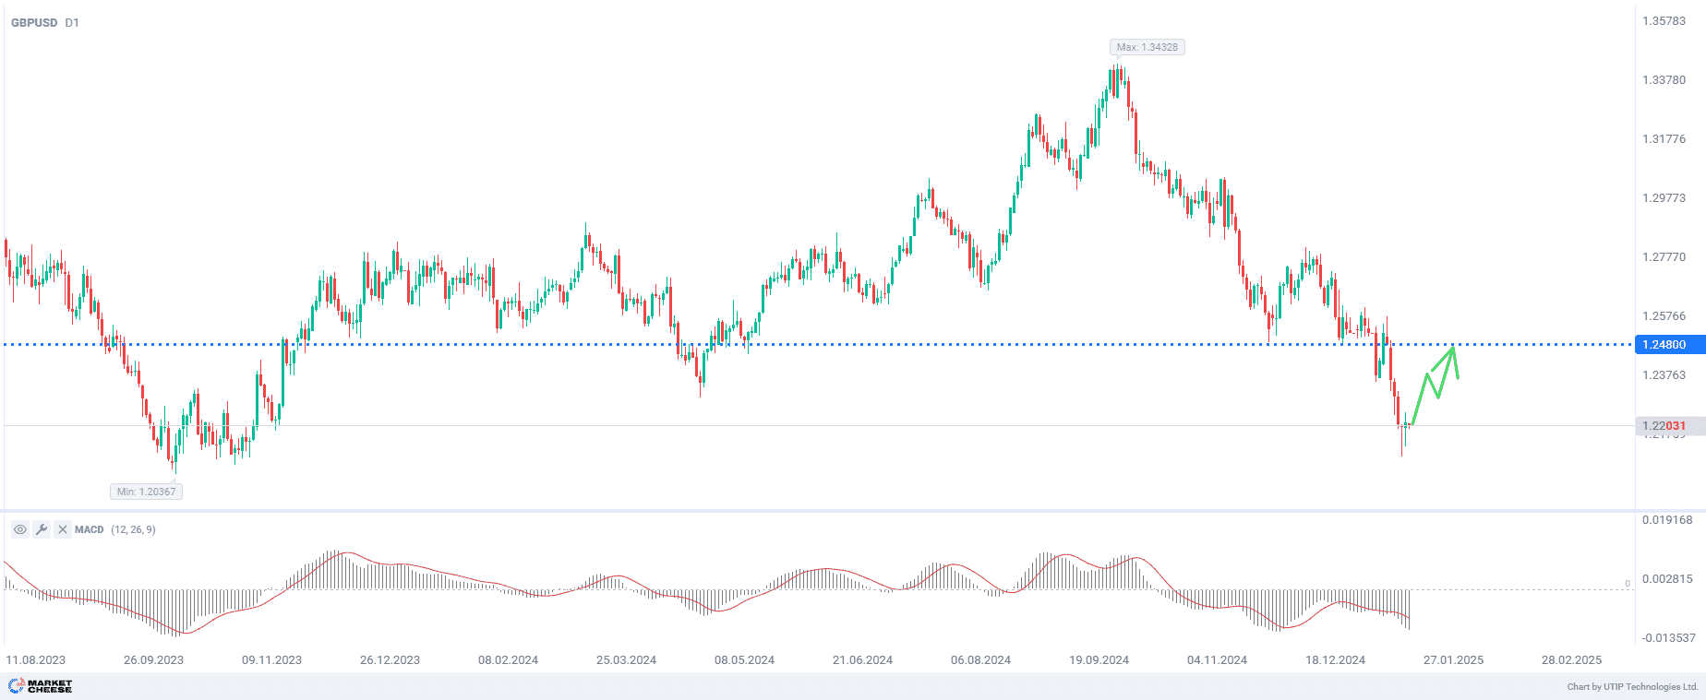
Task: Click the MACD parameters (12, 26, 9)
Action: (133, 529)
